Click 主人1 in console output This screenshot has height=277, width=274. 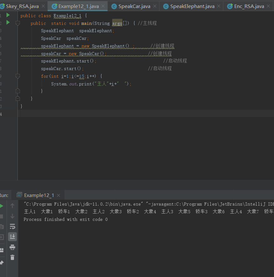(30, 212)
